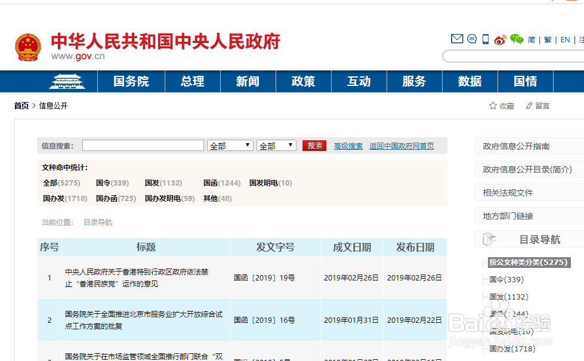Click the 成文日期 column header
Viewport: 584px width, 361px height.
[x=352, y=247]
